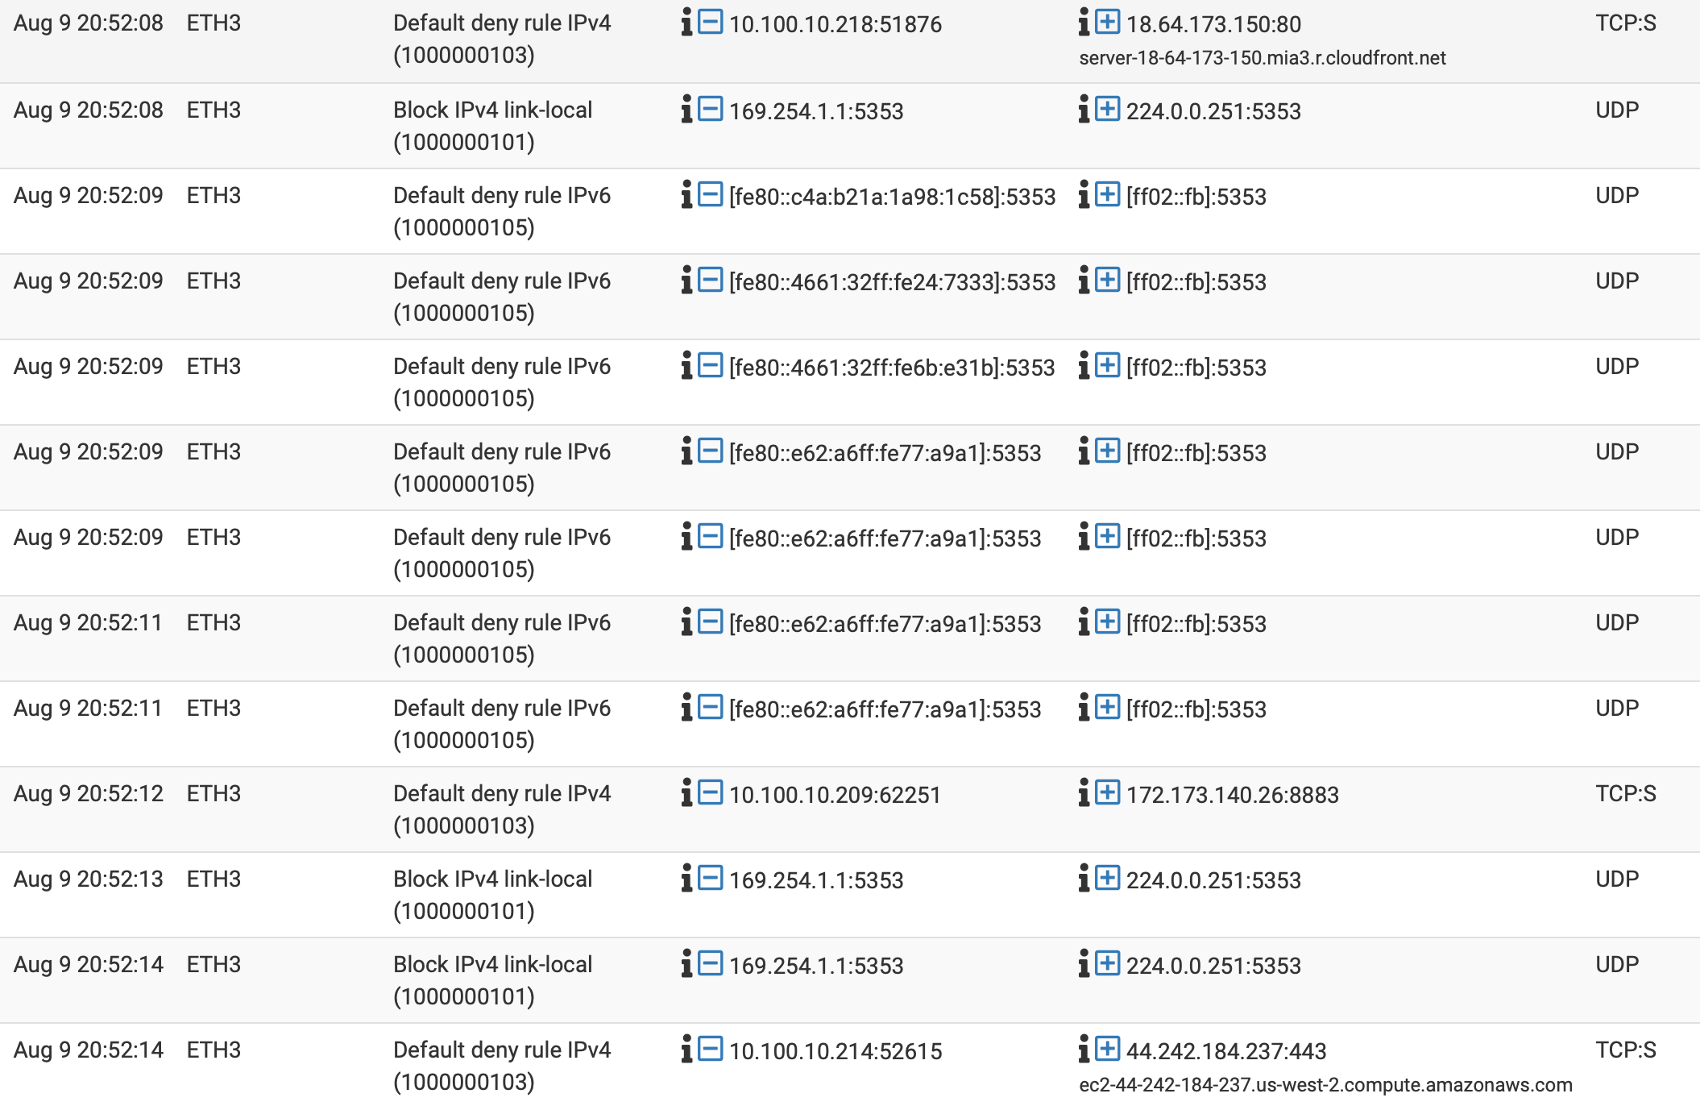The image size is (1700, 1106).
Task: Click plus icon next to 18.64.173.150:80
Action: pyautogui.click(x=1108, y=22)
